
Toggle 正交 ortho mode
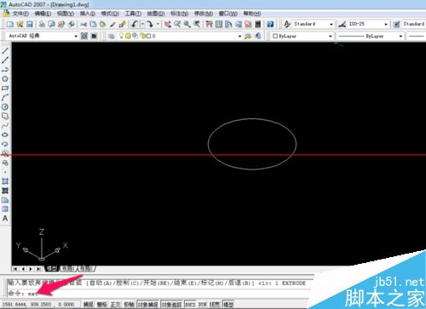click(x=116, y=305)
